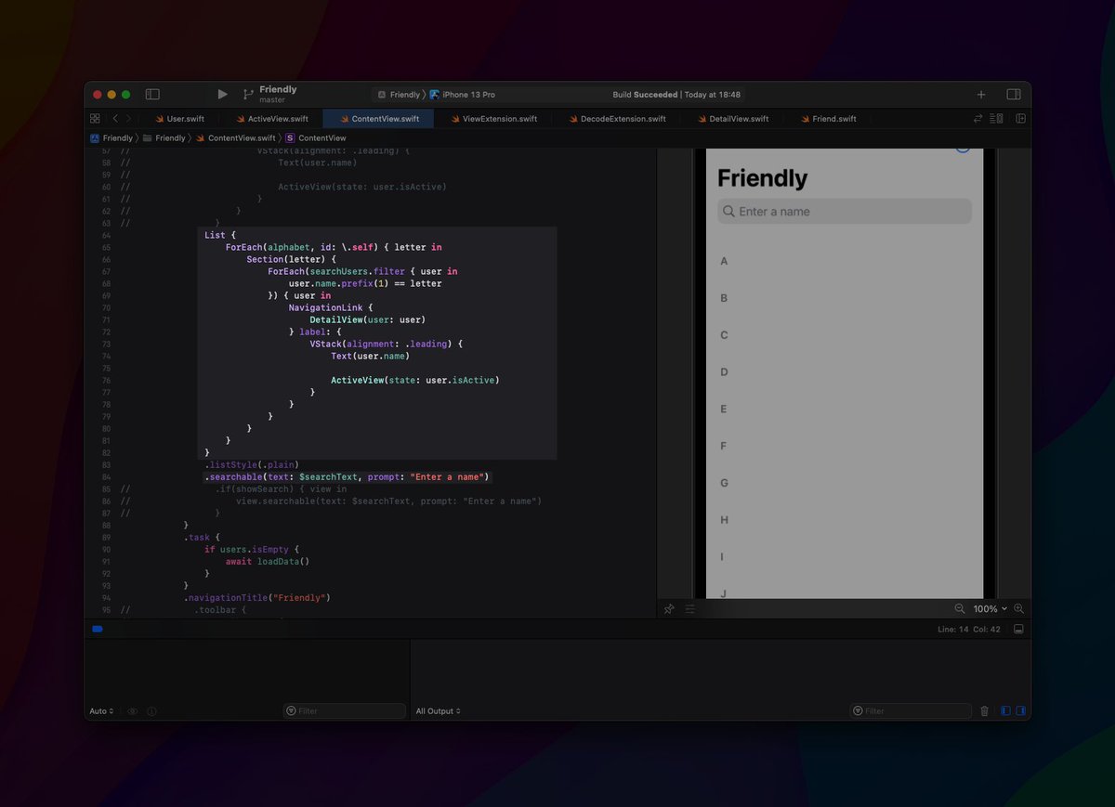Switch to the User.swift tab
1115x807 pixels.
(x=185, y=119)
